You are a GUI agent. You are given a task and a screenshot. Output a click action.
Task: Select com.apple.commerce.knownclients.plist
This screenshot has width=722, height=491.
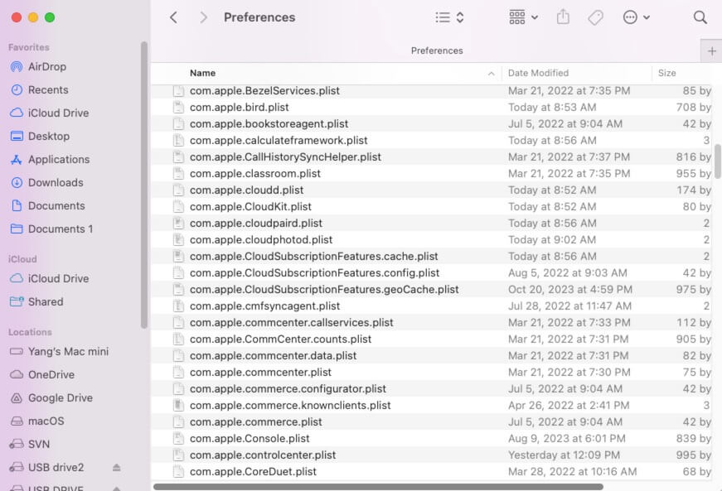(x=290, y=406)
